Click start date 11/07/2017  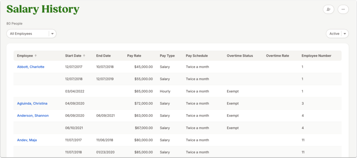pos(73,140)
